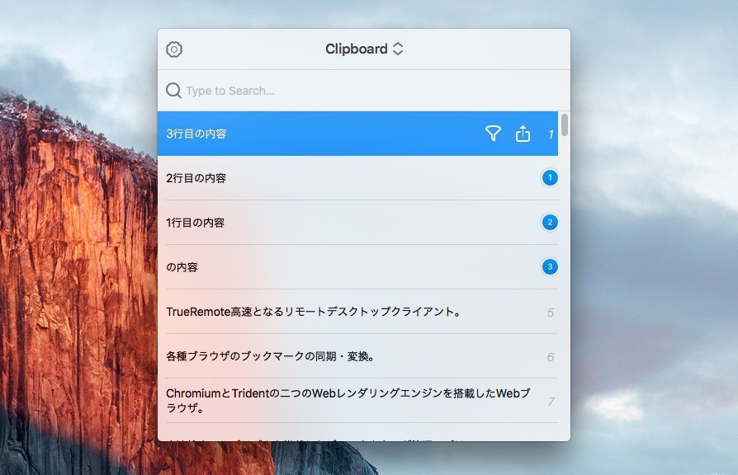Click the share icon on 3行目の内容 row

tap(523, 134)
